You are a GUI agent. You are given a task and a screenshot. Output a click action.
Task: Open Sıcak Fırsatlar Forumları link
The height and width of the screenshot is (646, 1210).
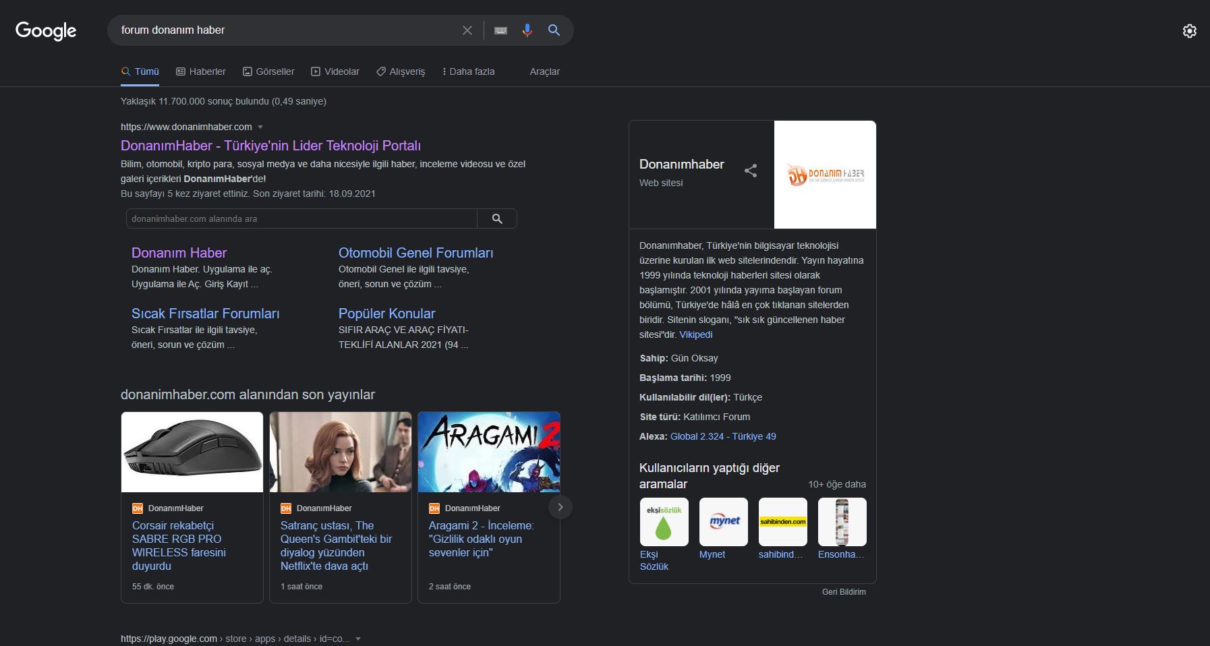205,314
